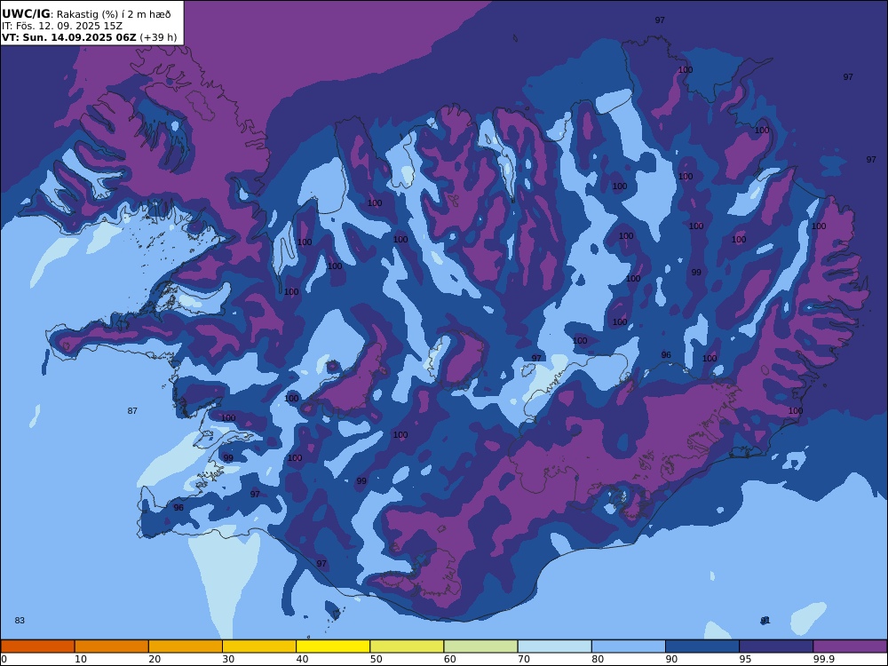This screenshot has height=666, width=888.
Task: Click the "87" humidity value over the sea
Action: click(132, 411)
